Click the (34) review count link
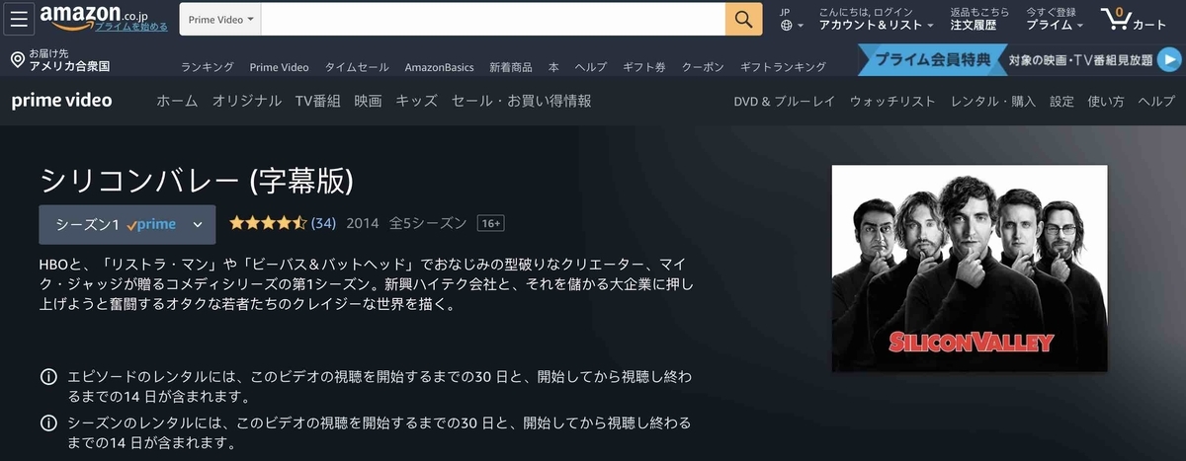 323,223
